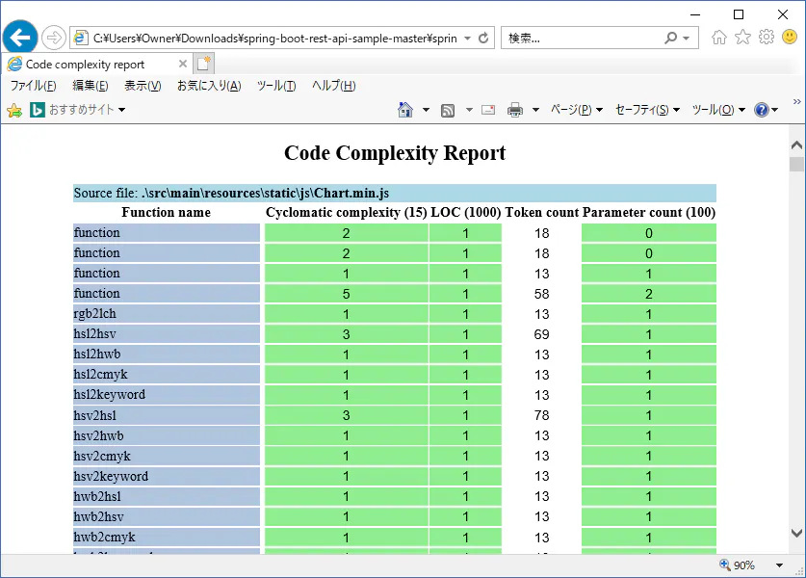This screenshot has height=578, width=806.
Task: Click the read mail icon
Action: click(488, 110)
